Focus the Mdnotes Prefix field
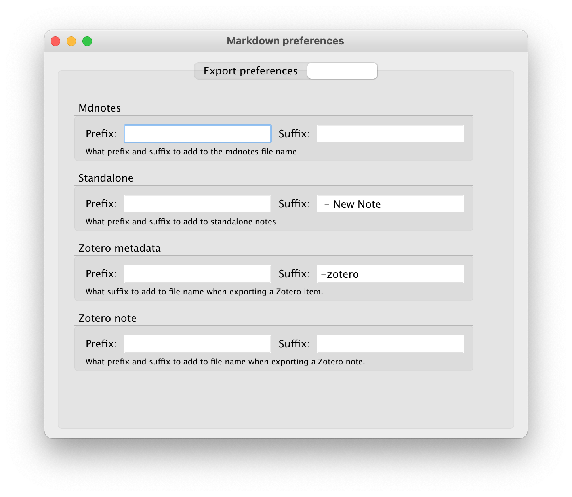Image resolution: width=572 pixels, height=497 pixels. (x=198, y=134)
